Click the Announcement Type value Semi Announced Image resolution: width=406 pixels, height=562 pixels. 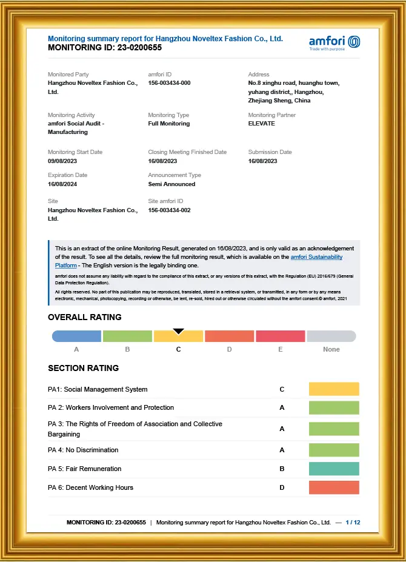click(x=171, y=184)
